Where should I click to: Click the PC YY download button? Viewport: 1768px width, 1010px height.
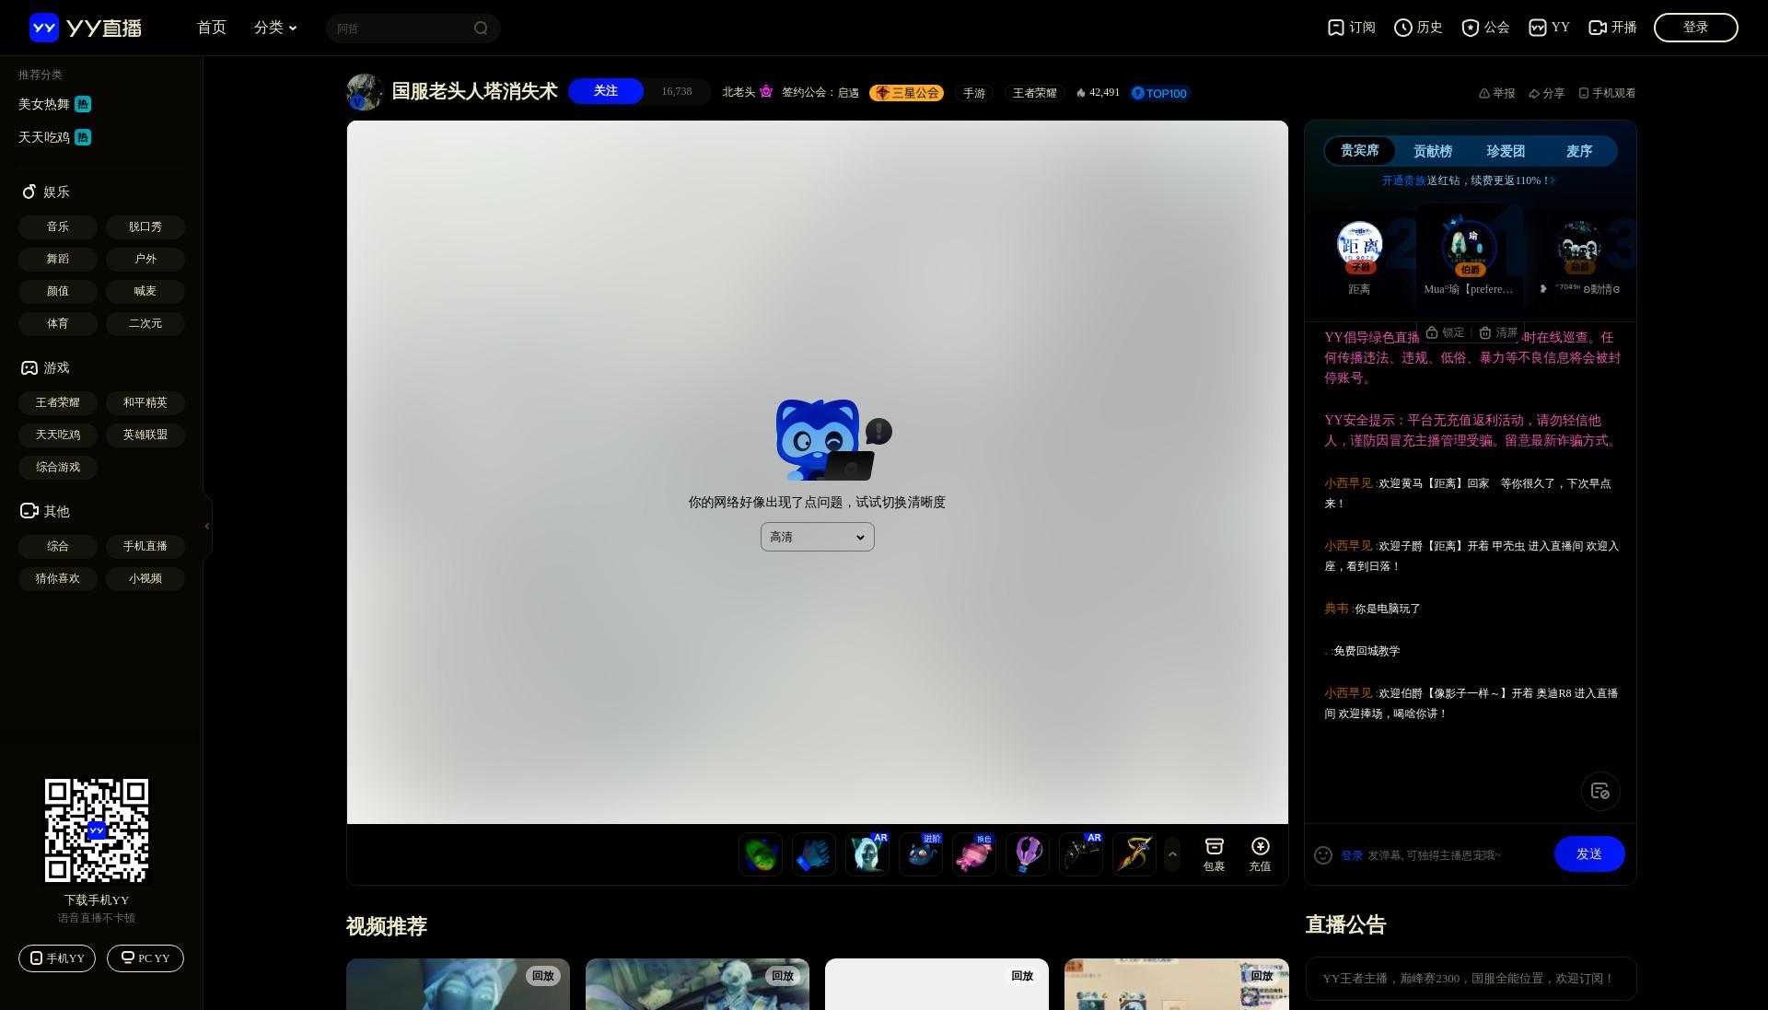tap(145, 958)
